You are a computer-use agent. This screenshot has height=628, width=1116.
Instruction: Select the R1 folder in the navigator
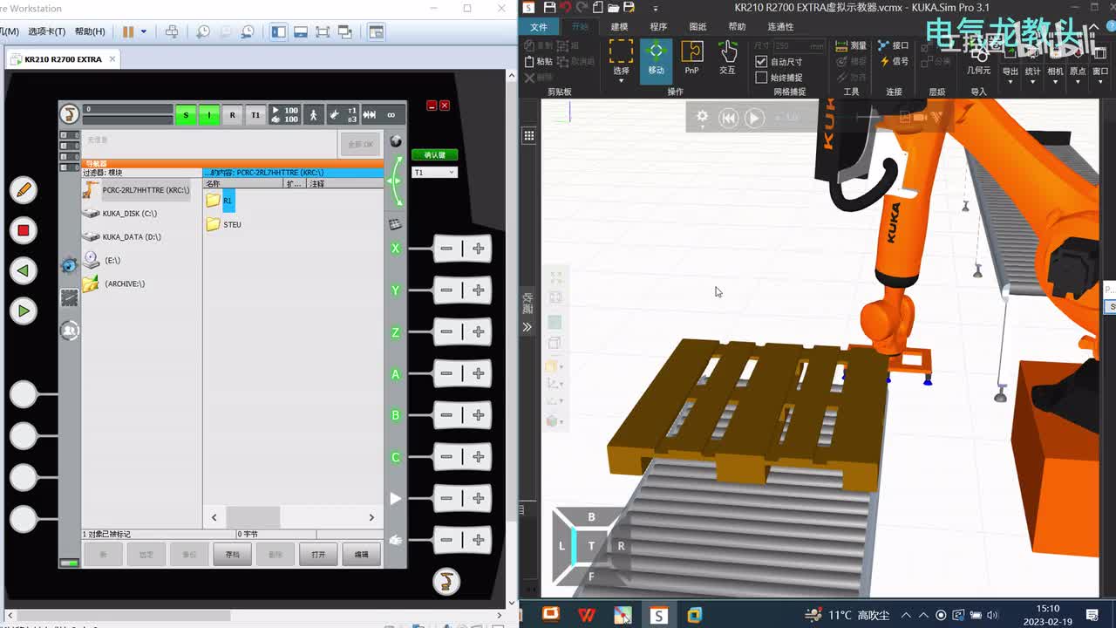coord(220,201)
